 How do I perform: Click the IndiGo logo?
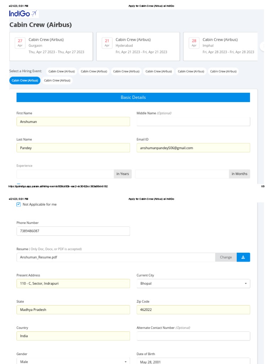[23, 14]
